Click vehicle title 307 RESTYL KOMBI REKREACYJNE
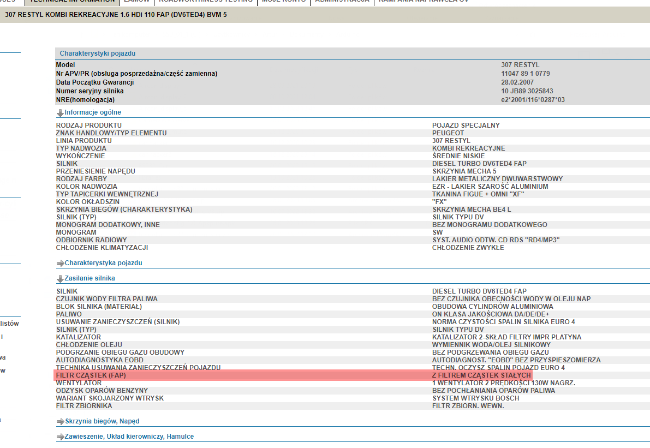Viewport: 650px width, 448px height. 116,15
